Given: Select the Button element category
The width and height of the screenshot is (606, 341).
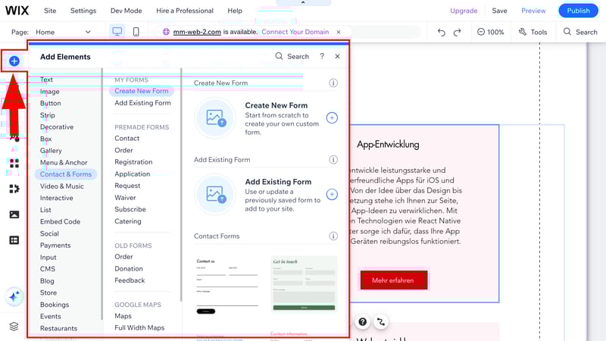Looking at the screenshot, I should (x=51, y=103).
